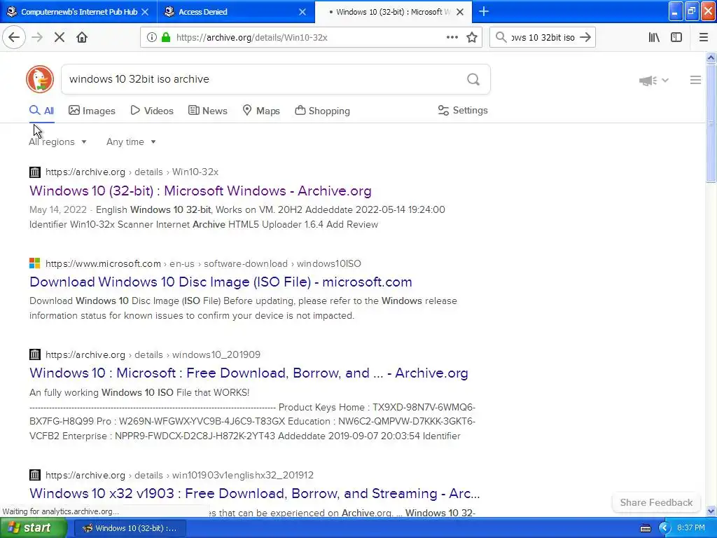Click the forward navigation arrow
Screen dimensions: 717x538
37,37
